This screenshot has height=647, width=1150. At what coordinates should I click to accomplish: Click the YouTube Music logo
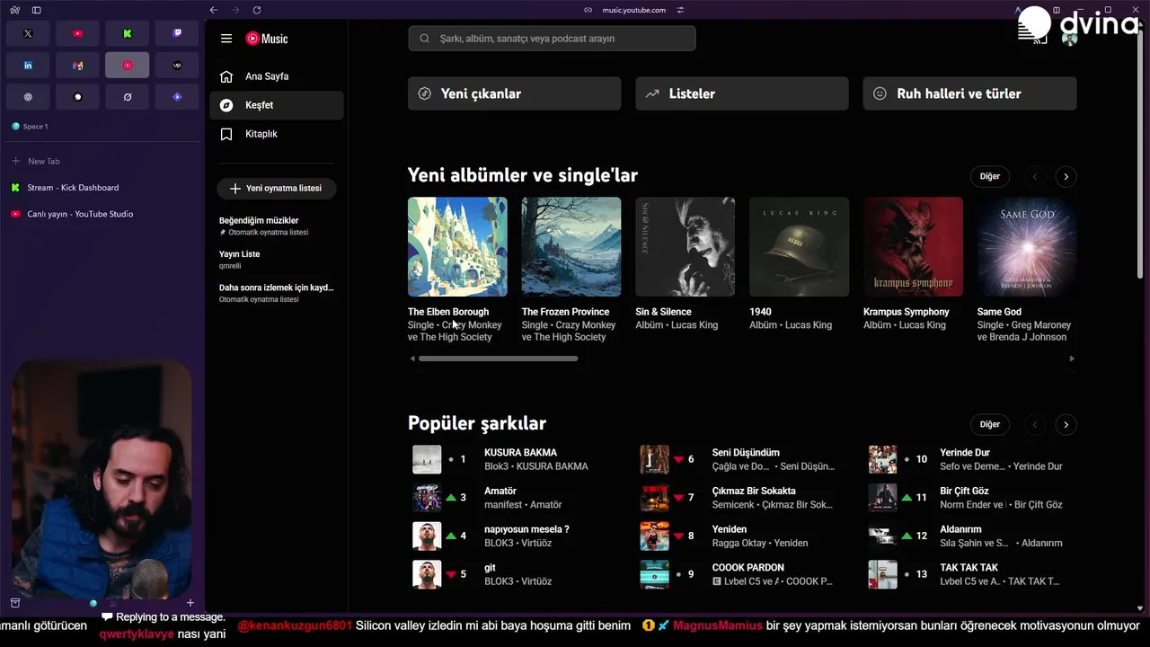pos(267,39)
